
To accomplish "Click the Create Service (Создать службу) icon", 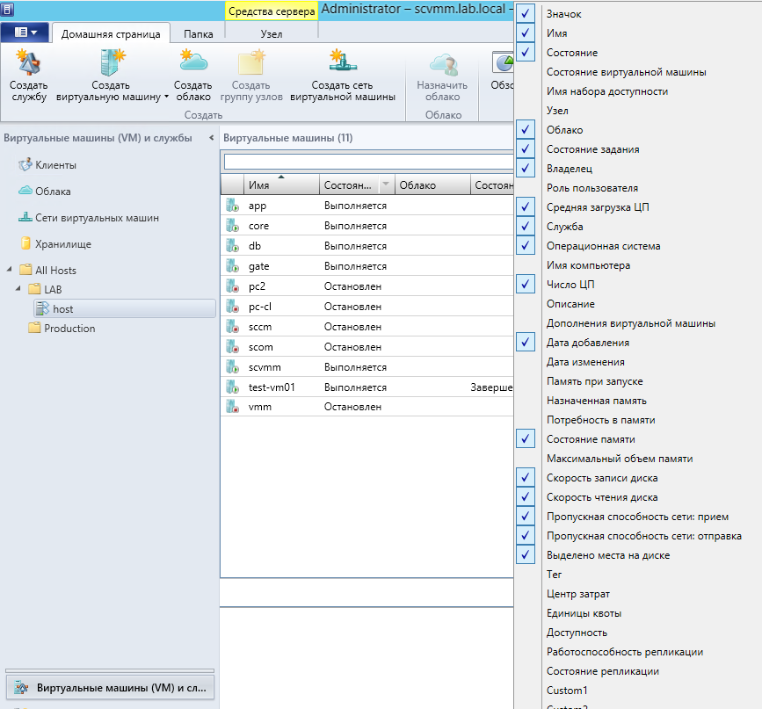I will pos(29,62).
